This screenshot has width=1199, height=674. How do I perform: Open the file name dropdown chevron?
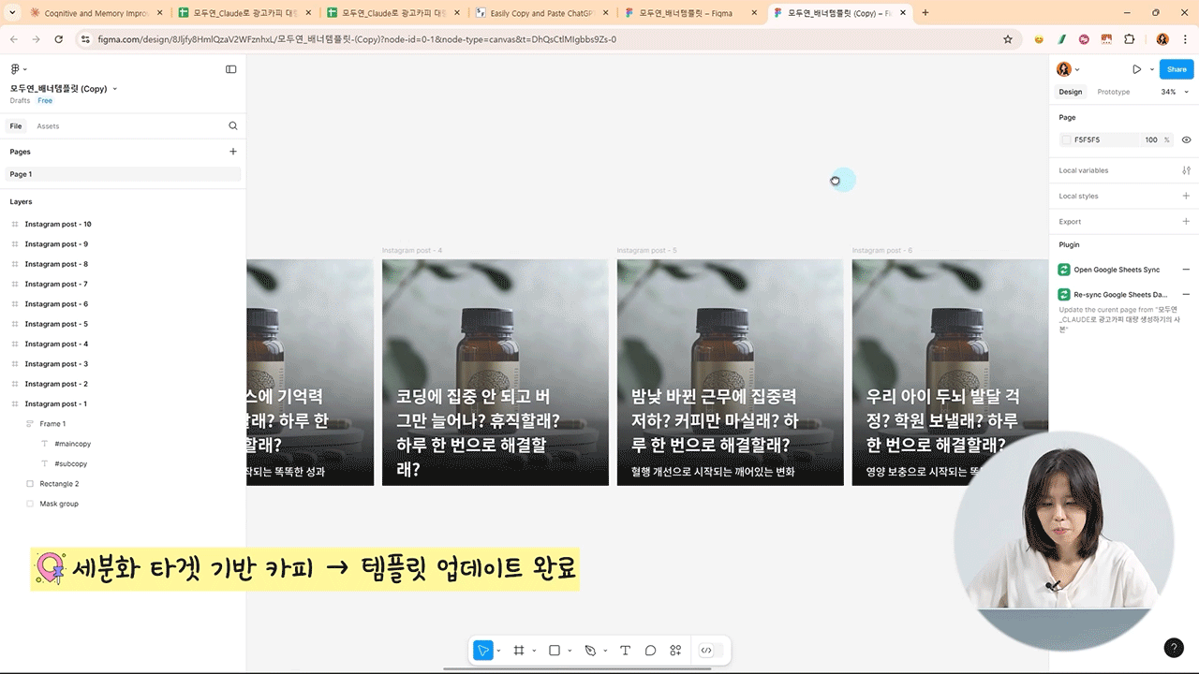pyautogui.click(x=115, y=89)
